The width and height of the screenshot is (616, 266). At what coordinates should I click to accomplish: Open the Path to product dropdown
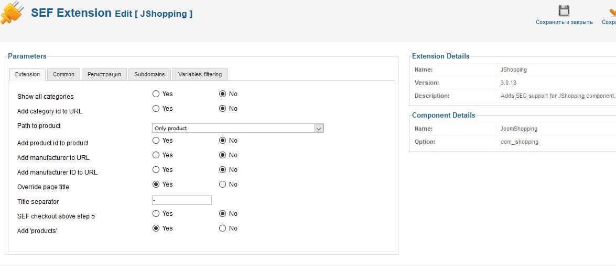pos(237,128)
